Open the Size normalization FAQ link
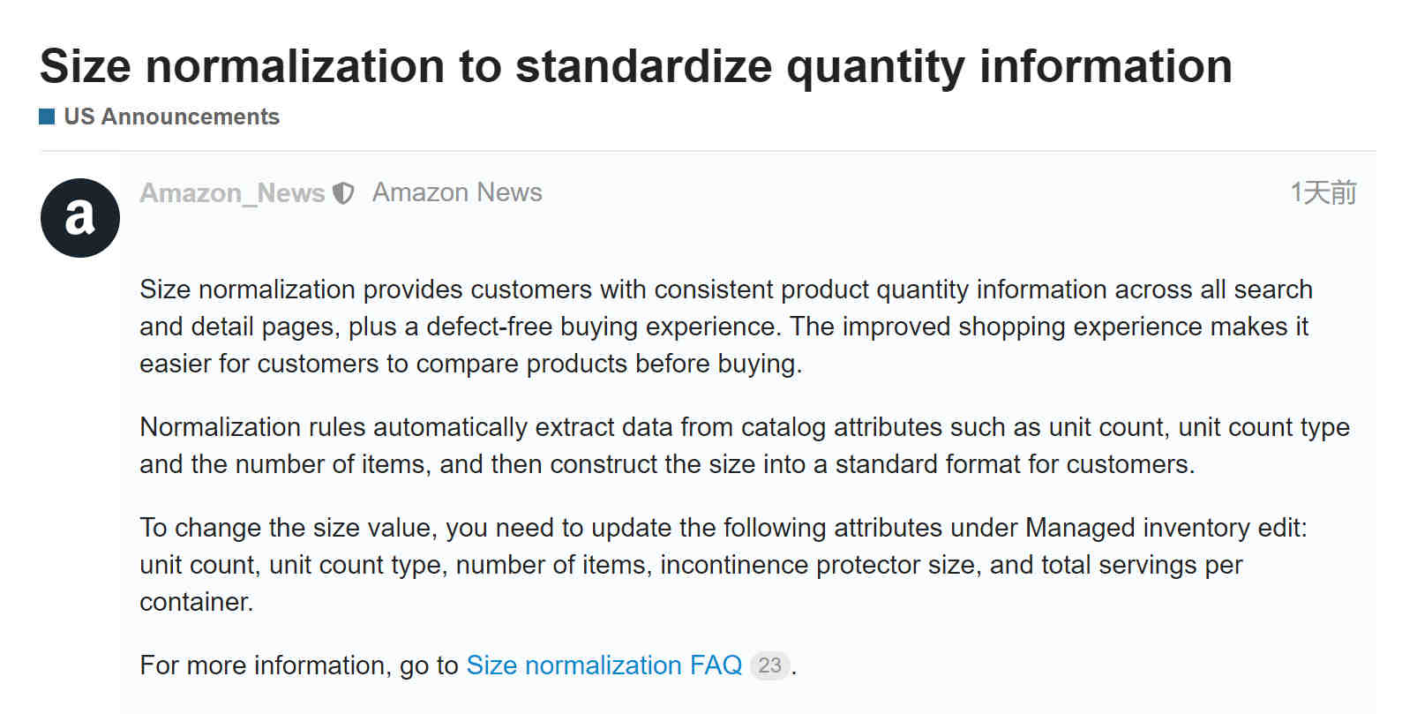The height and width of the screenshot is (714, 1402). pyautogui.click(x=604, y=665)
